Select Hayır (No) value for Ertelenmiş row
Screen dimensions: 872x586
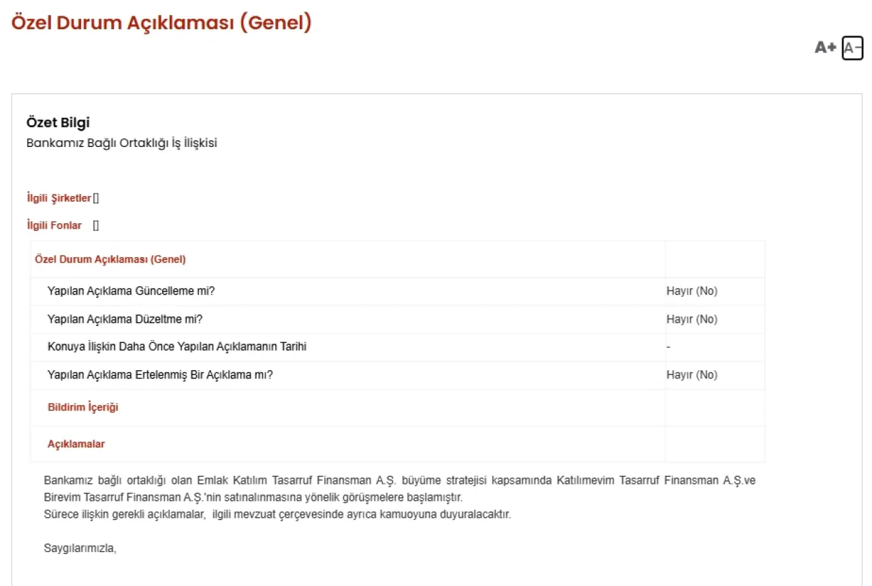(691, 375)
